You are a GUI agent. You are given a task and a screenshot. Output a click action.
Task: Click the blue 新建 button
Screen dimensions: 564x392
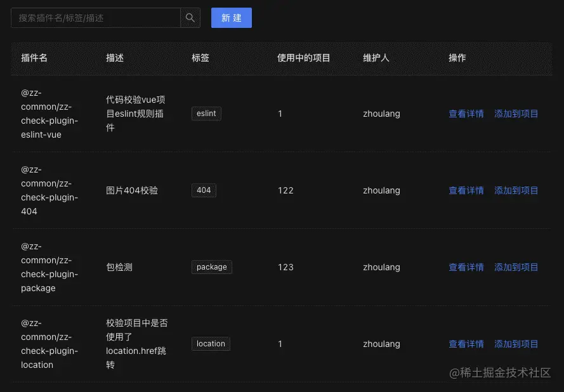click(x=232, y=18)
